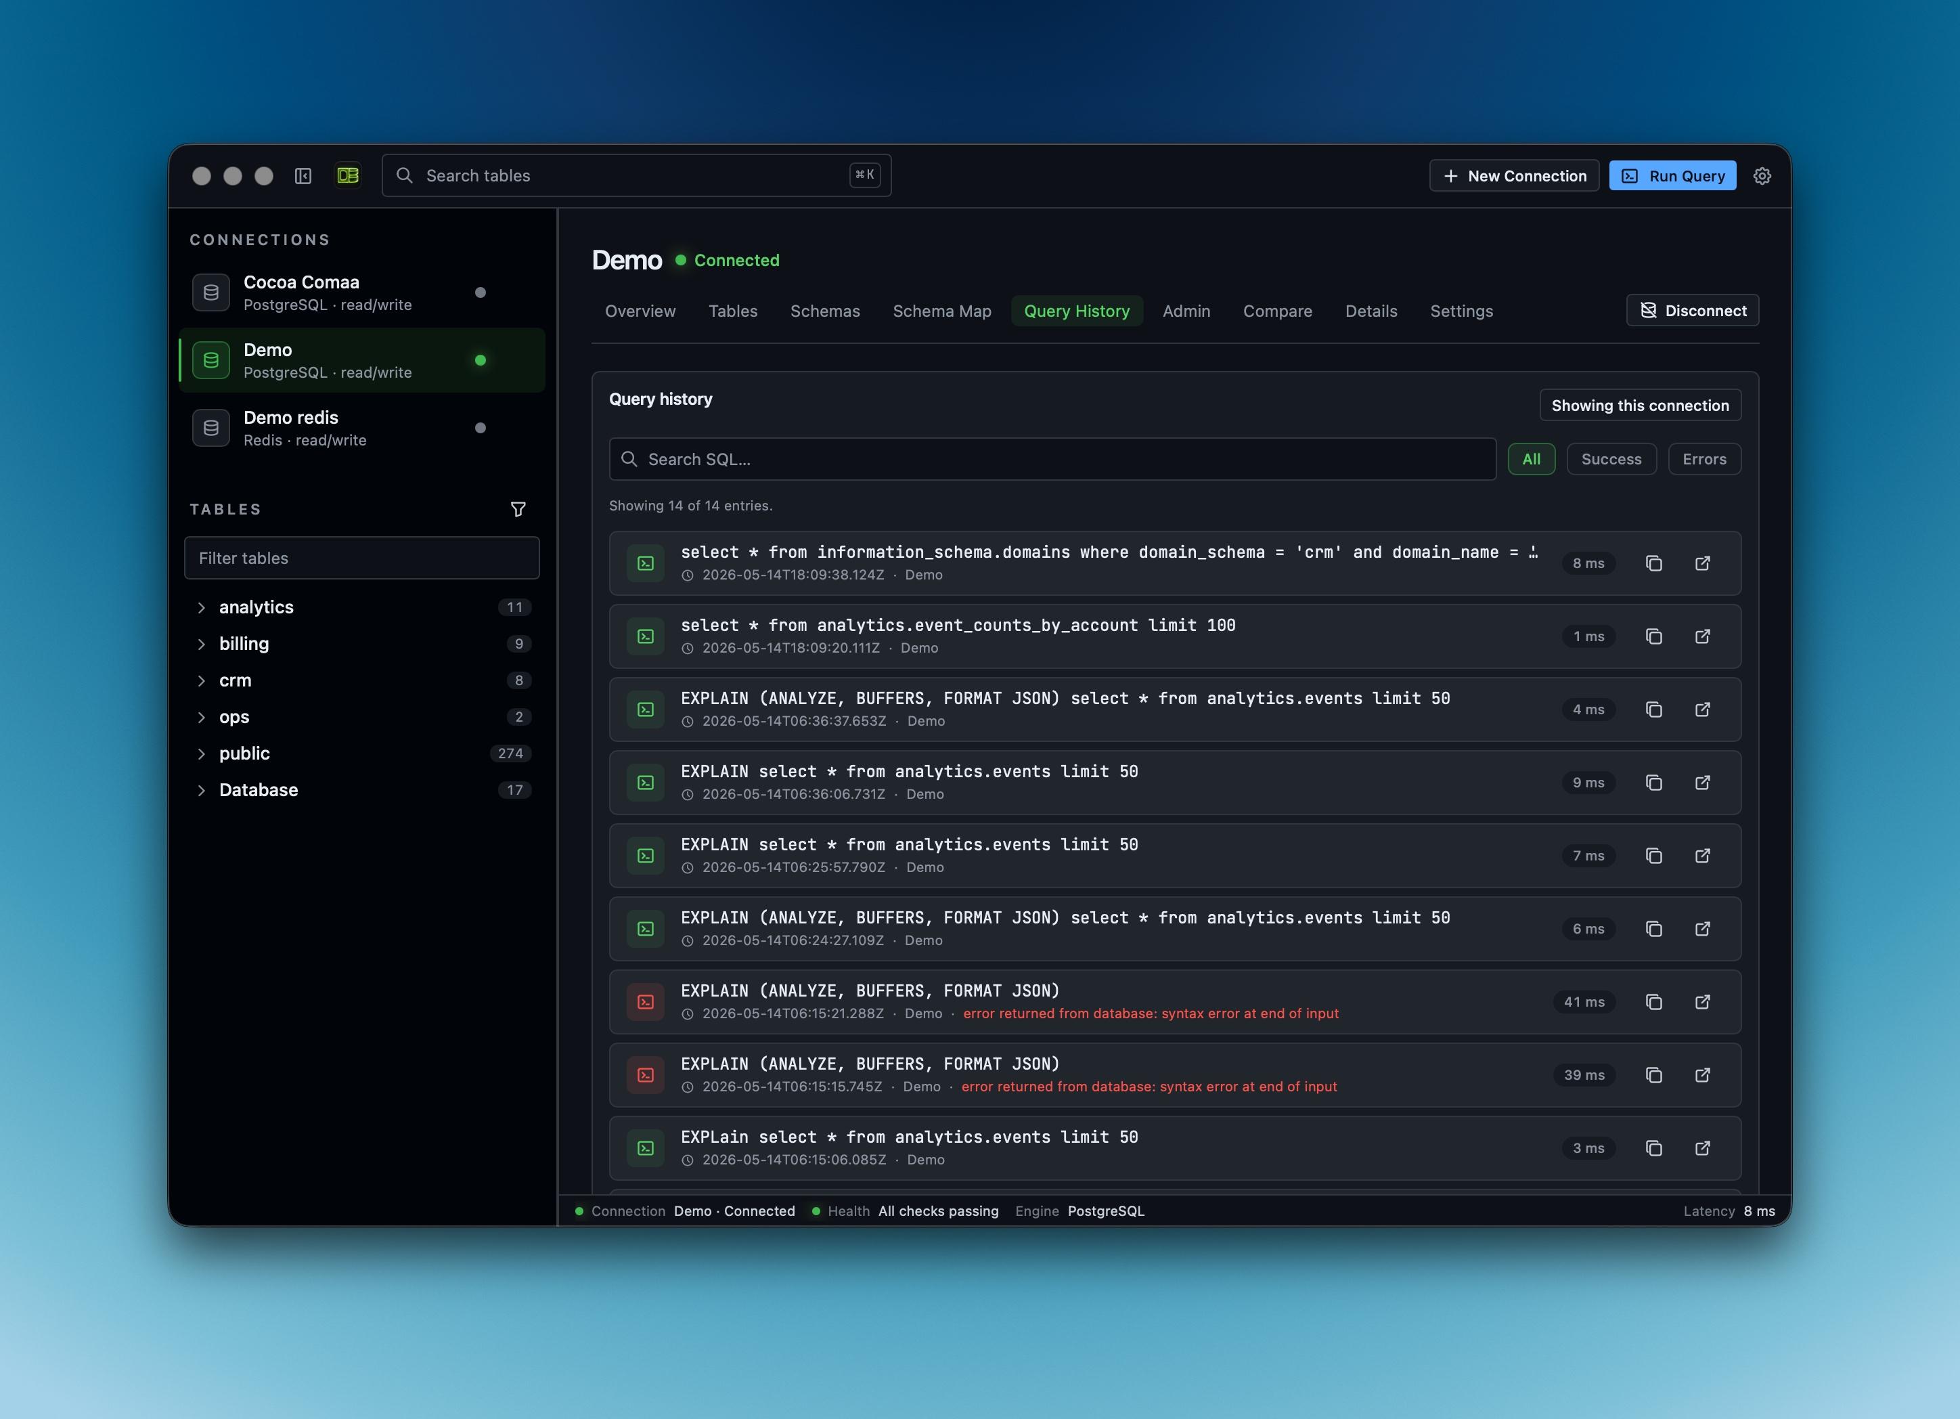Open the Admin tab
1960x1419 pixels.
(1186, 311)
